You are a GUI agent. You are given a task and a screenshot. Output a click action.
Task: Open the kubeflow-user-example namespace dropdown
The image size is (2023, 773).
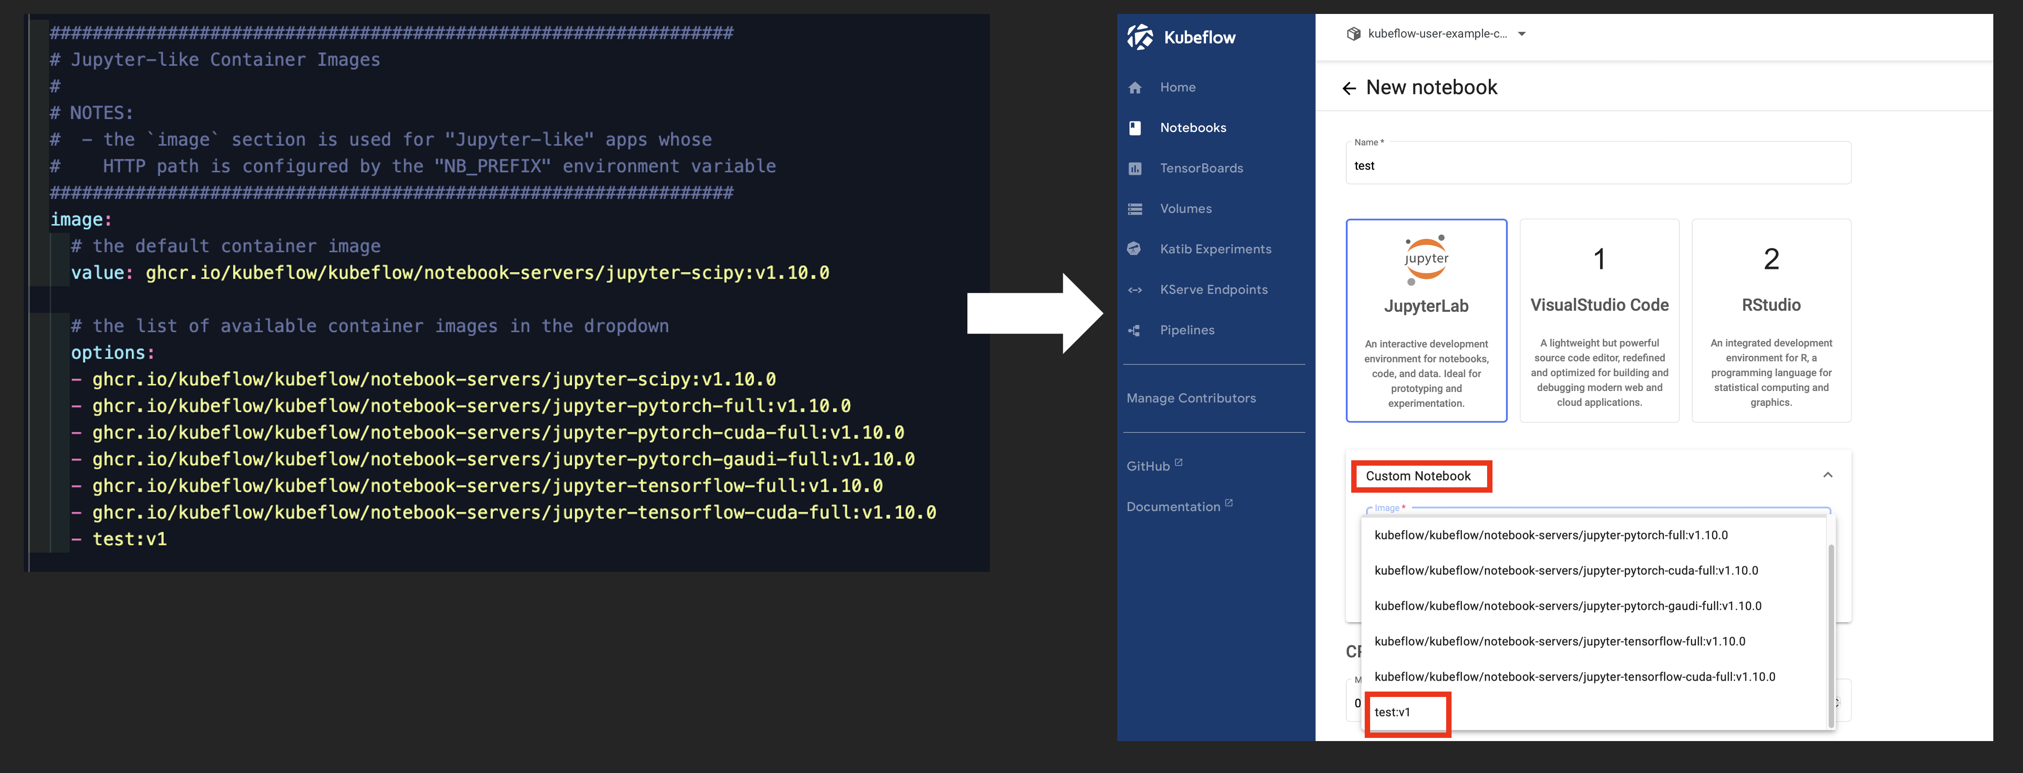[1436, 34]
